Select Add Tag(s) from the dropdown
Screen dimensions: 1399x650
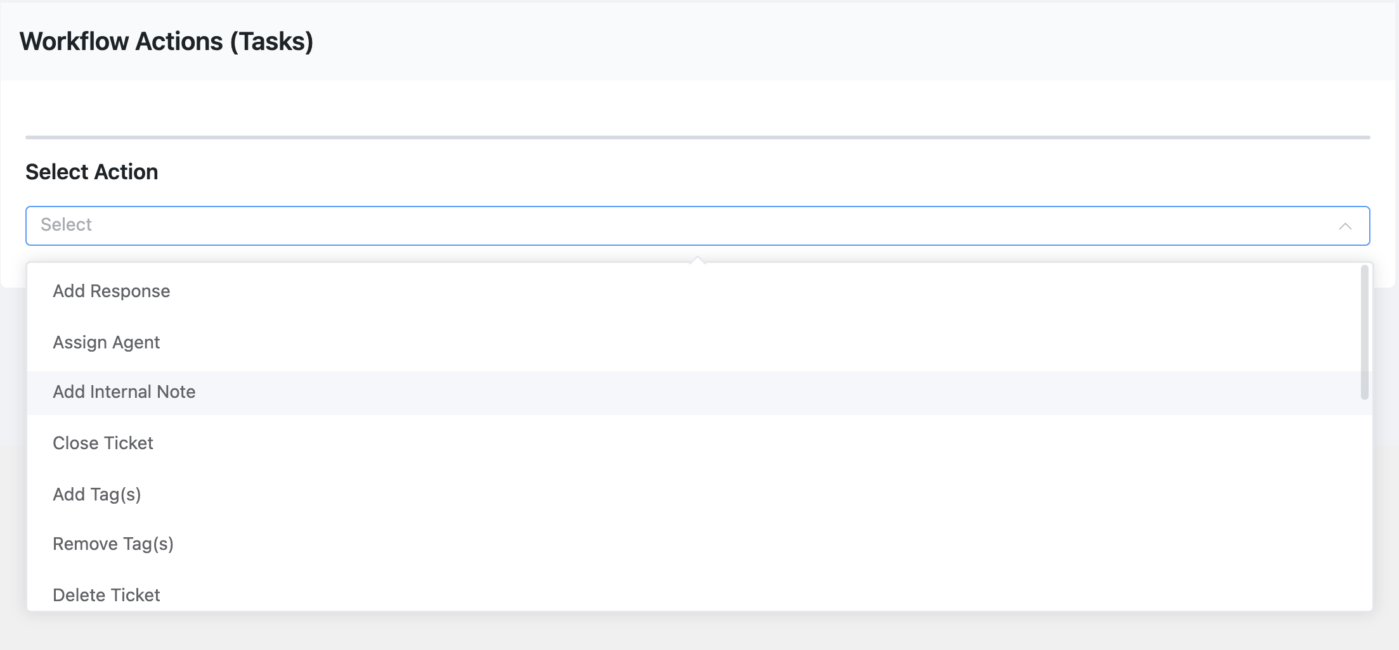(97, 494)
